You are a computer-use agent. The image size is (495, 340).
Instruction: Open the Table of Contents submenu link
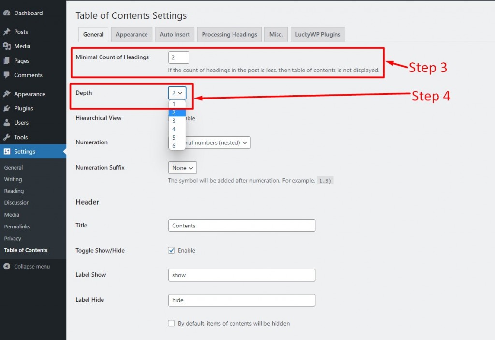pos(26,250)
